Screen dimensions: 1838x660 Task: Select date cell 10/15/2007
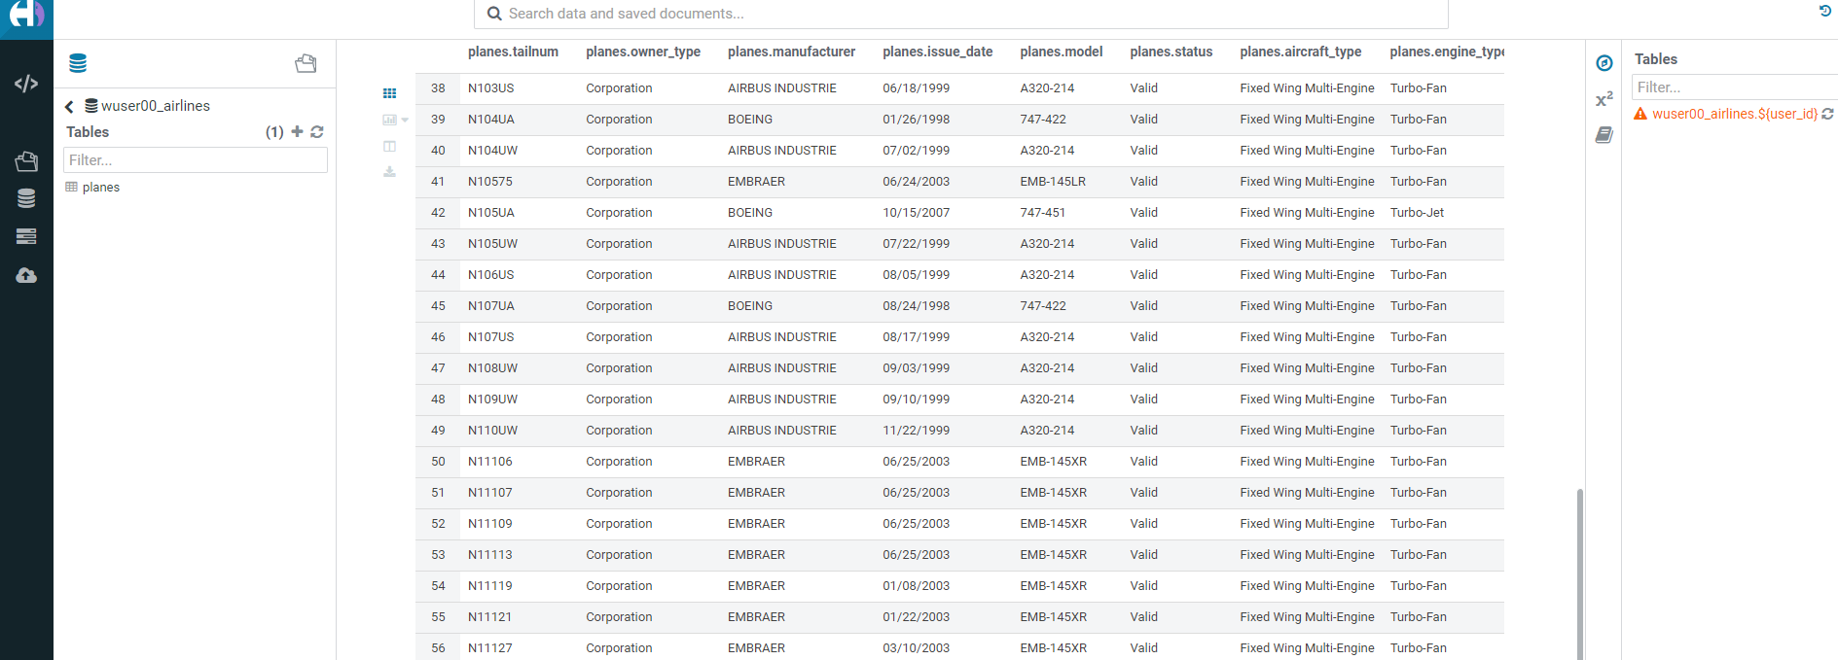(917, 213)
